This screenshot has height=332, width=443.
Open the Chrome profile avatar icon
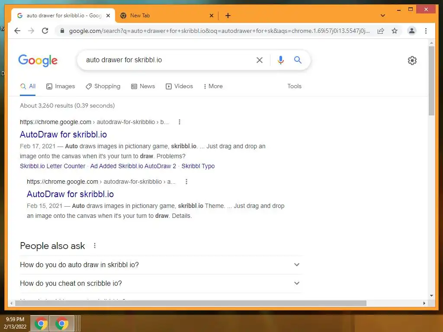412,31
